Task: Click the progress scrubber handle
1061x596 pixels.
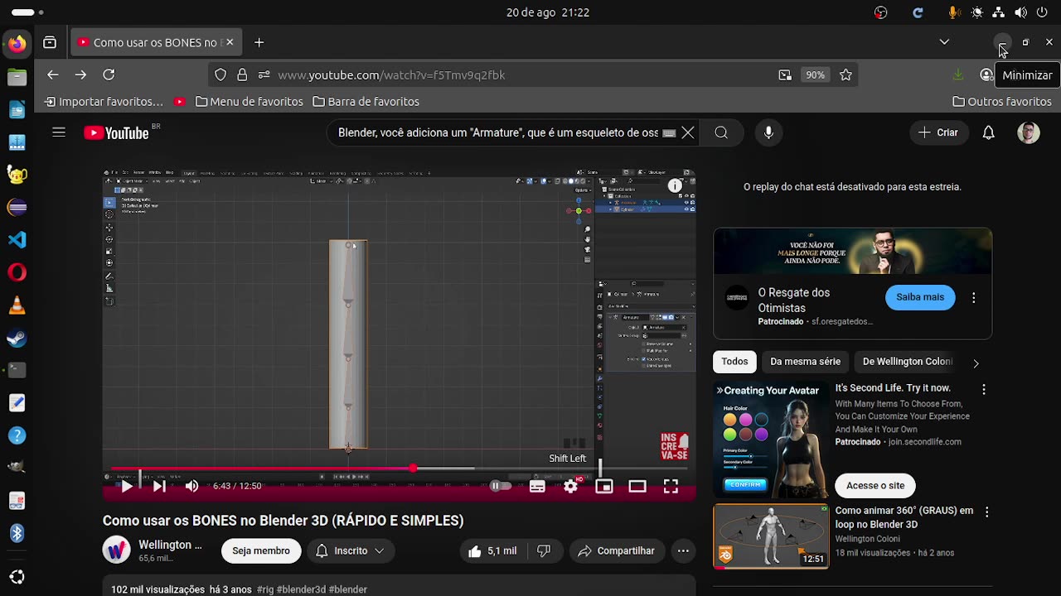Action: 412,469
